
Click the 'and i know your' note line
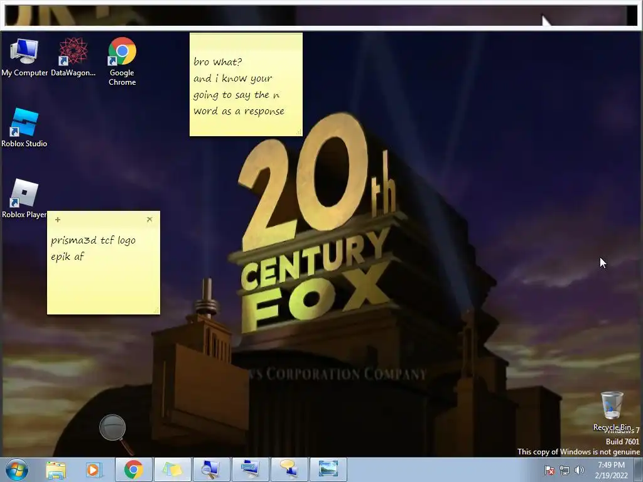[232, 78]
